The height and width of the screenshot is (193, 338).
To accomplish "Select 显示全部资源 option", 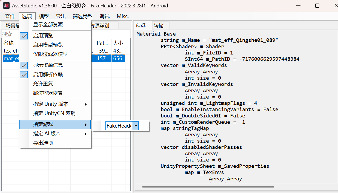I will click(x=55, y=25).
